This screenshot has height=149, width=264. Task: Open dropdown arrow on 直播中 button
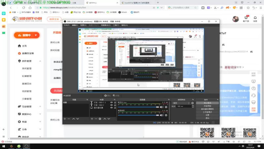(36, 35)
